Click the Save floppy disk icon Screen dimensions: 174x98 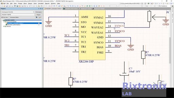(7, 6)
